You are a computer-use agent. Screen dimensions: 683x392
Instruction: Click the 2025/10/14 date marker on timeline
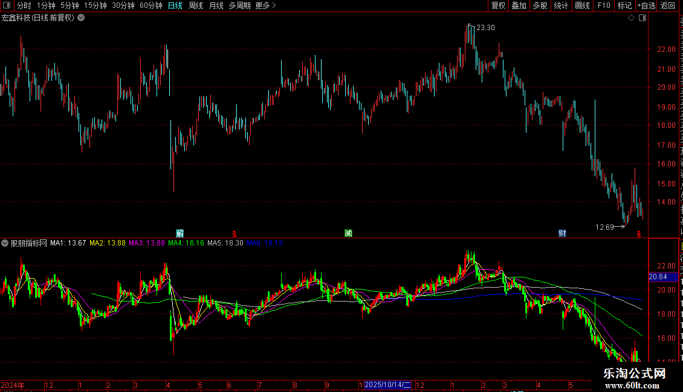[x=387, y=385]
